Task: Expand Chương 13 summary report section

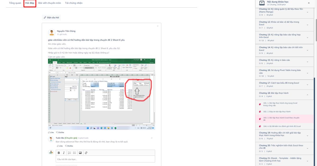Action: [x=307, y=37]
